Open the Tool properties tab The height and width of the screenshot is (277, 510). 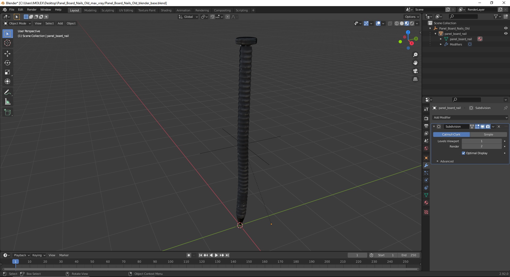(x=426, y=109)
